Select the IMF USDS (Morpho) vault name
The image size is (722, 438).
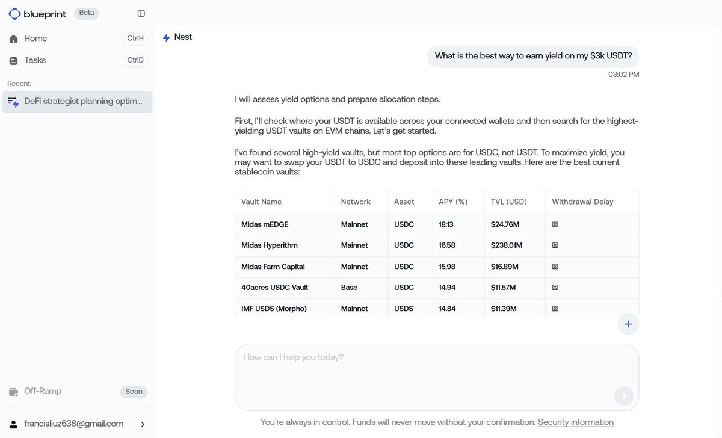click(x=274, y=309)
